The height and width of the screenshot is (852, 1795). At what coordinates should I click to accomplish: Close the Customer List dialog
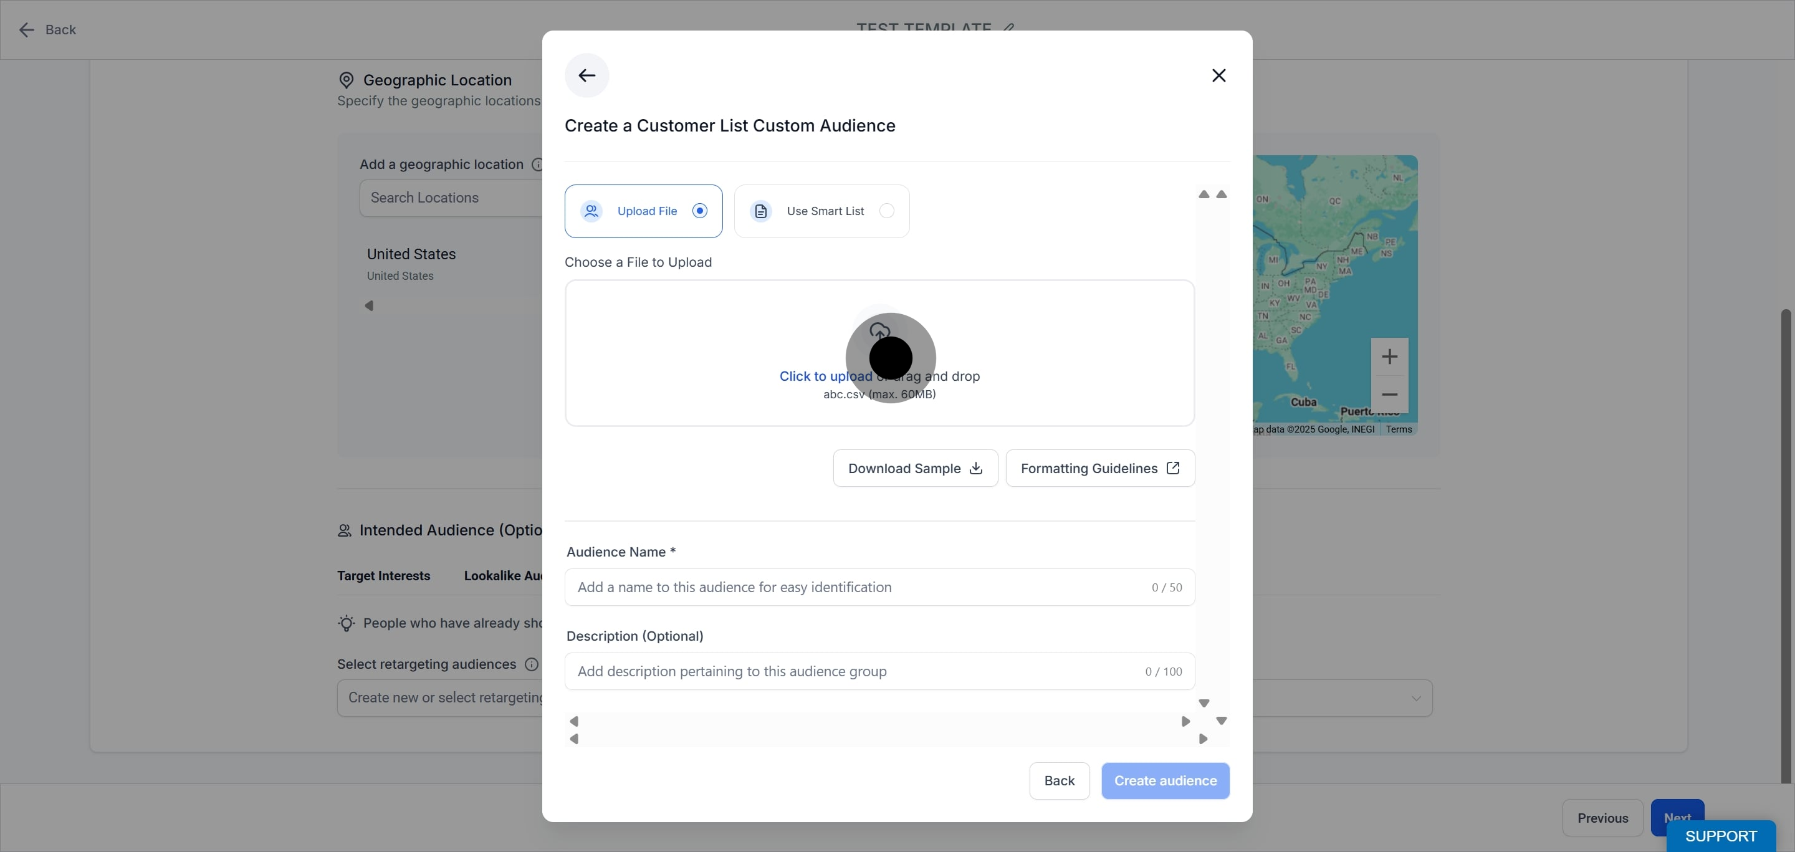point(1218,75)
